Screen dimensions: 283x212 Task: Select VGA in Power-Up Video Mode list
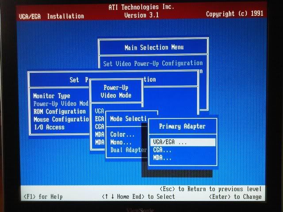point(99,111)
